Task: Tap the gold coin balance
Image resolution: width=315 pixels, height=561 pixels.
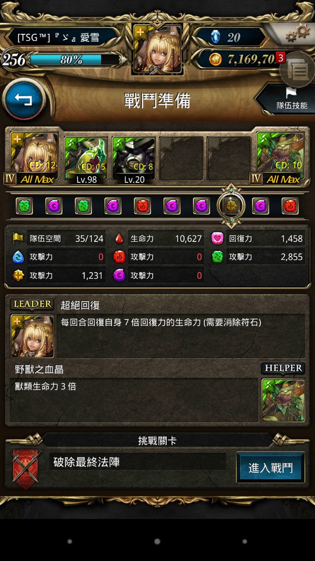Action: 245,59
